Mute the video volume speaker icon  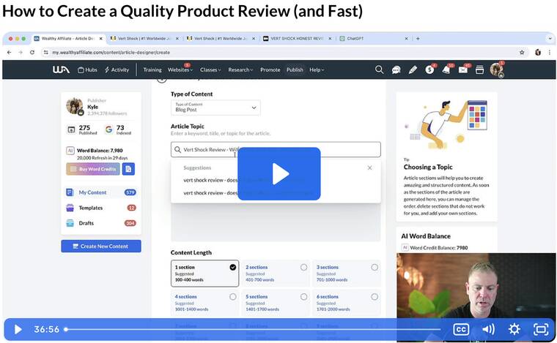pos(487,329)
